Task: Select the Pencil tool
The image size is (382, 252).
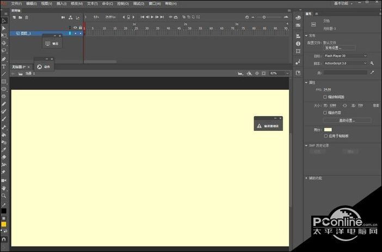Action: (x=4, y=104)
